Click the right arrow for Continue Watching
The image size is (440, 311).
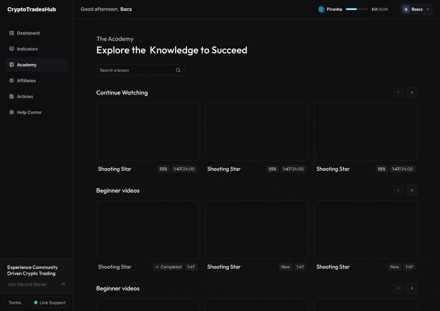[x=412, y=92]
